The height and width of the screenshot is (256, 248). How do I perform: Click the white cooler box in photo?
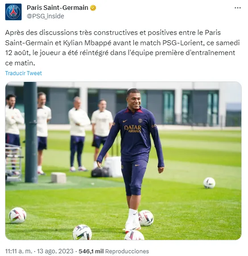(x=114, y=166)
